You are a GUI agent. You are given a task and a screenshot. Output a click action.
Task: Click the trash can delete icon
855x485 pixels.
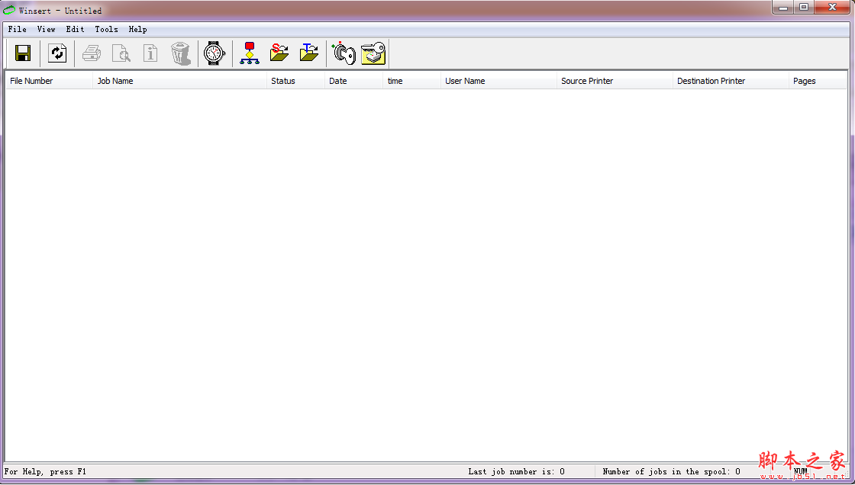click(180, 53)
